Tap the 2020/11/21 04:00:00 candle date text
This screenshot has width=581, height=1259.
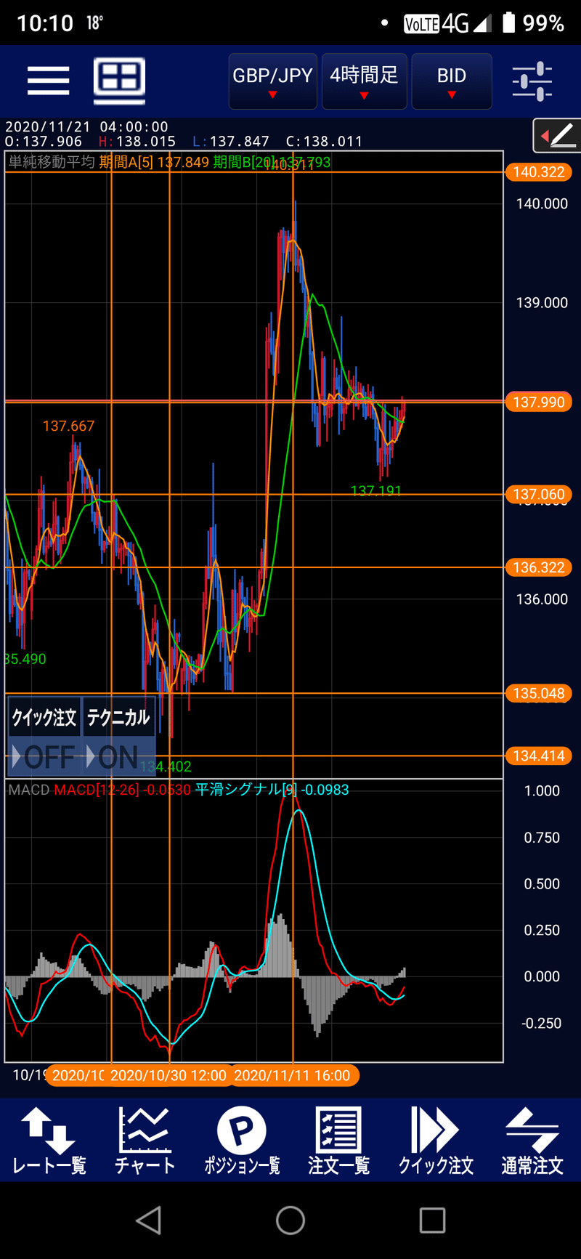(86, 127)
